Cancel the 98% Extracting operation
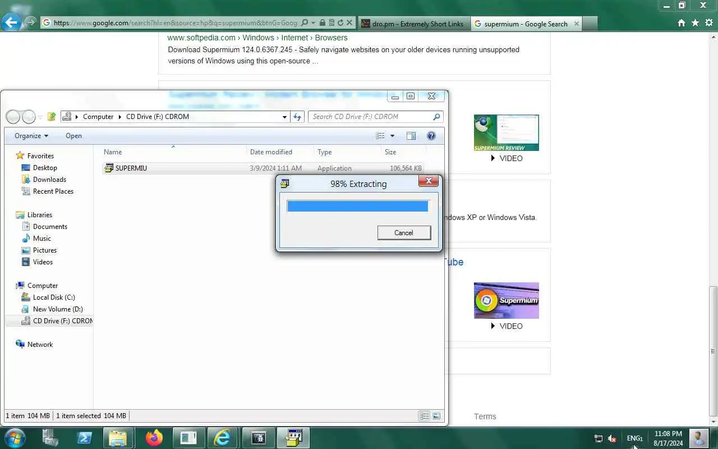 click(x=404, y=233)
